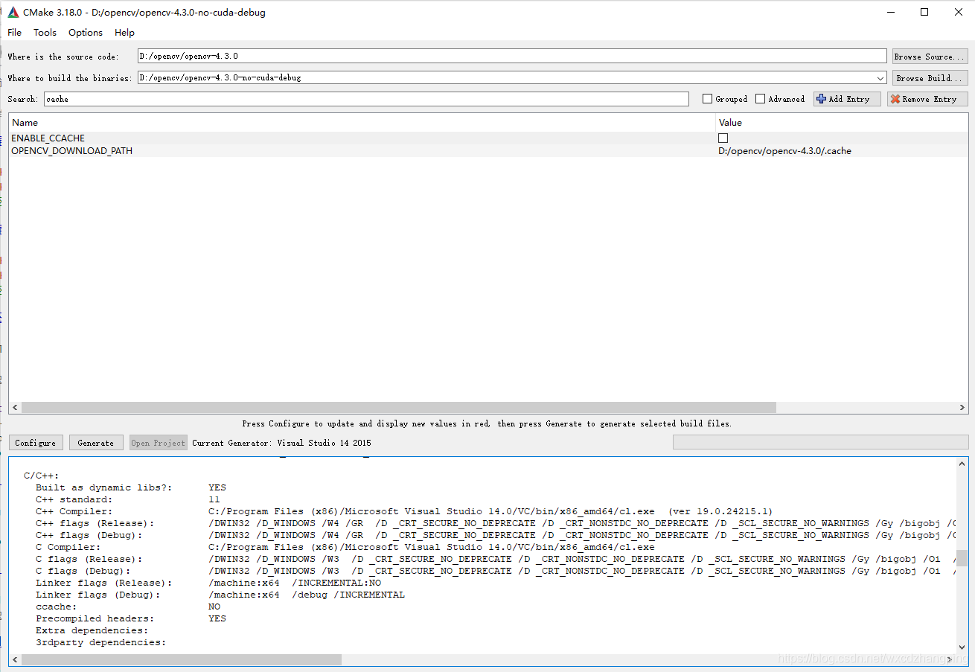
Task: Click the Value column header
Action: [x=842, y=122]
